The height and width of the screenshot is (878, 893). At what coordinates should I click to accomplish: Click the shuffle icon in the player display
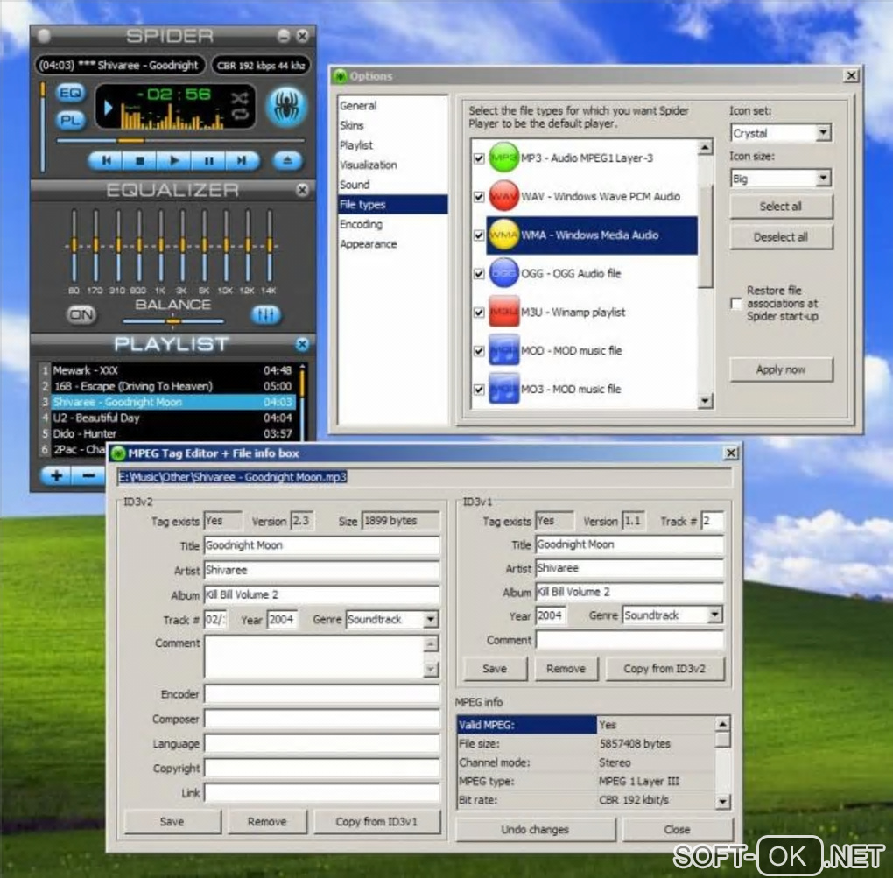tap(240, 97)
